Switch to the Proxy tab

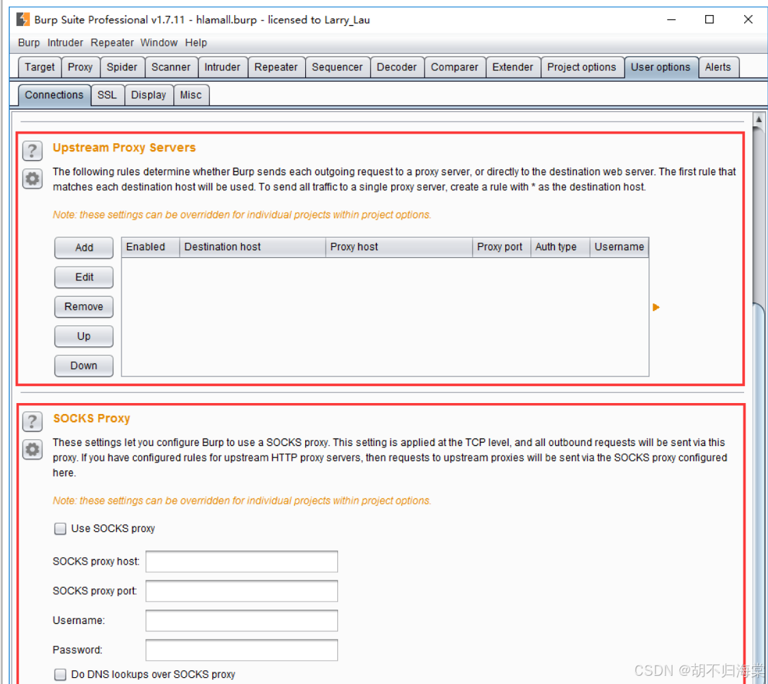[81, 67]
